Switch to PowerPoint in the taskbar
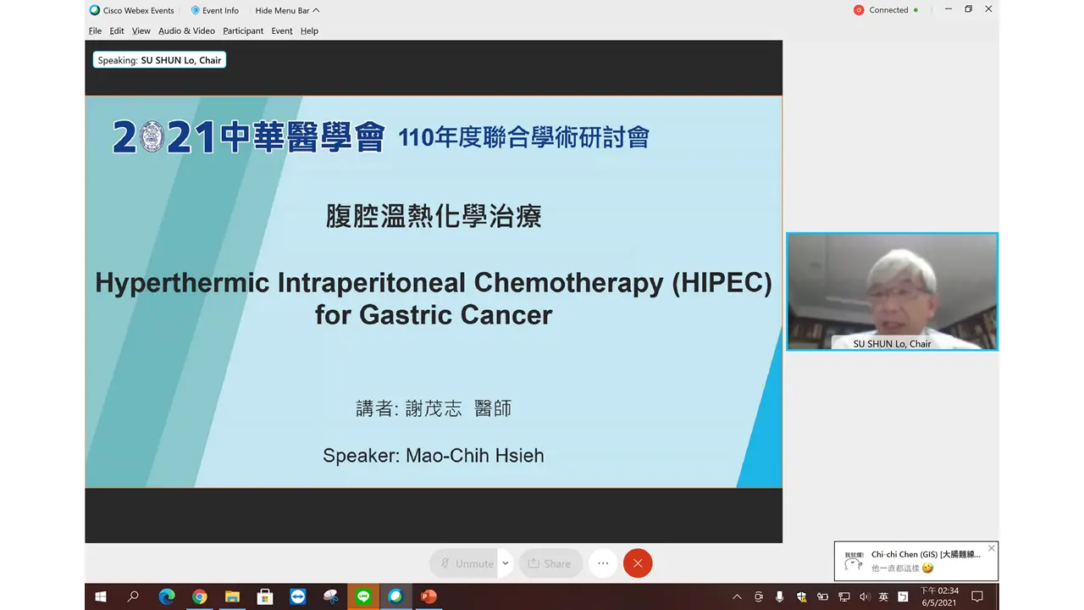Screen dimensions: 1084x610 click(x=429, y=596)
